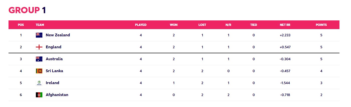Open the New Zealand team link
Viewport: 351px width, 107px height.
58,35
